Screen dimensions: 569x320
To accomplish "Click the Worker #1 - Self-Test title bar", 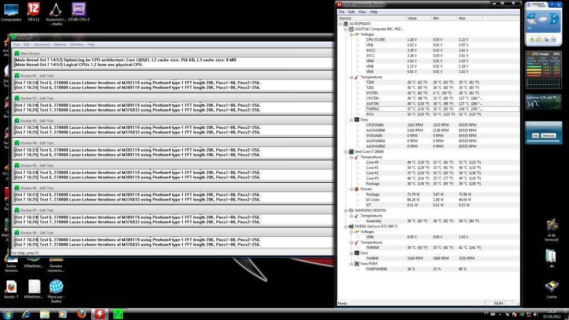I will click(173, 76).
